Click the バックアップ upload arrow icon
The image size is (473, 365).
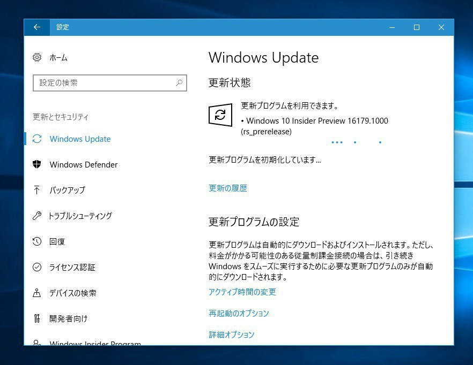pos(37,190)
